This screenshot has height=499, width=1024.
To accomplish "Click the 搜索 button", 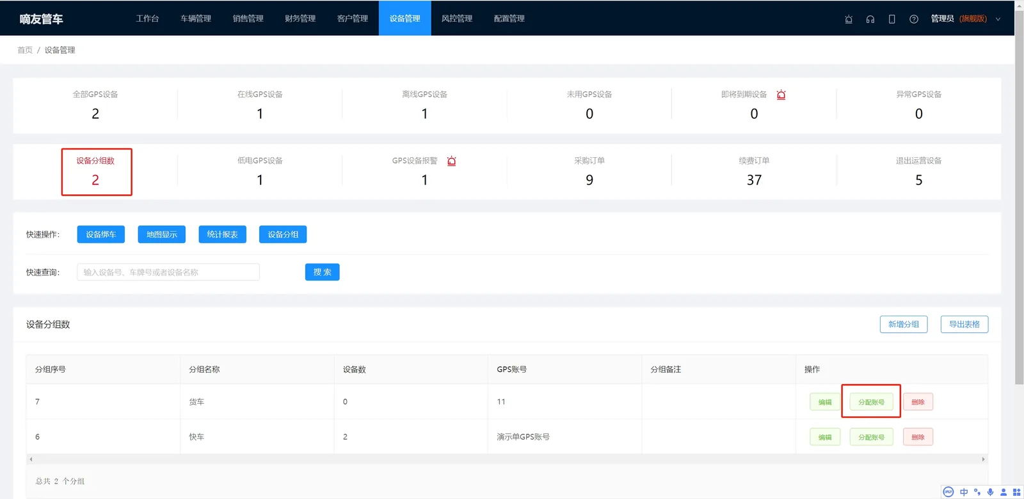I will (323, 272).
